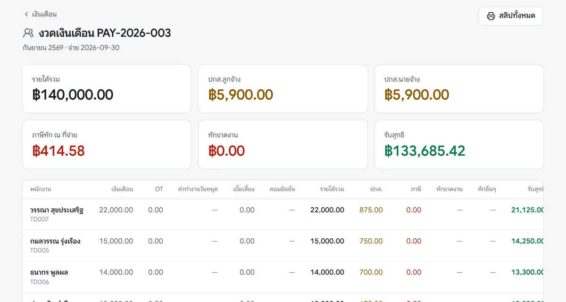
Task: Select employee name กมลวรรณ รุ่งเรือง
Action: [x=55, y=241]
